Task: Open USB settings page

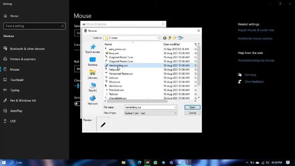Action: [12, 121]
